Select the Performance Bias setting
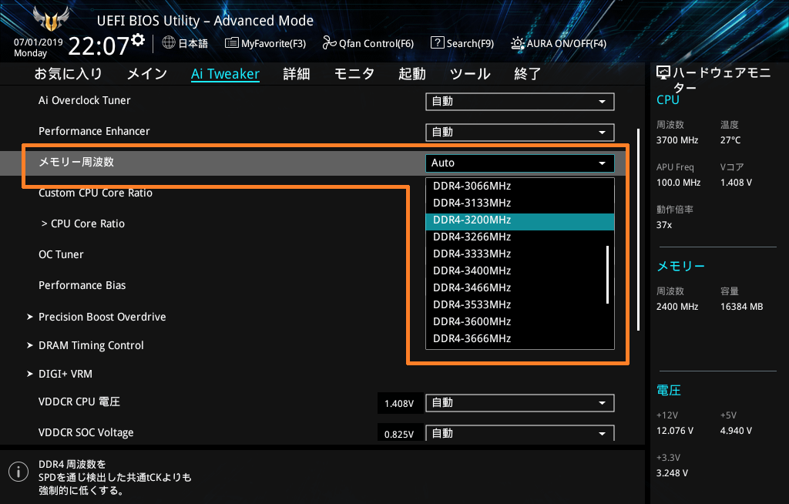789x504 pixels. [x=82, y=285]
